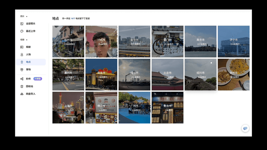The width and height of the screenshot is (267, 150).
Task: Open the 南京市 location album
Action: click(201, 41)
